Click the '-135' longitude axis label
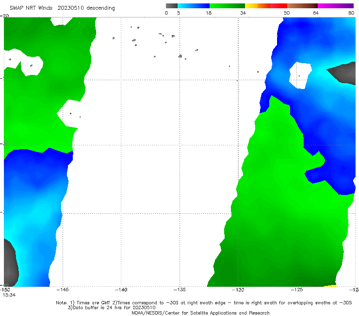 click(x=179, y=290)
